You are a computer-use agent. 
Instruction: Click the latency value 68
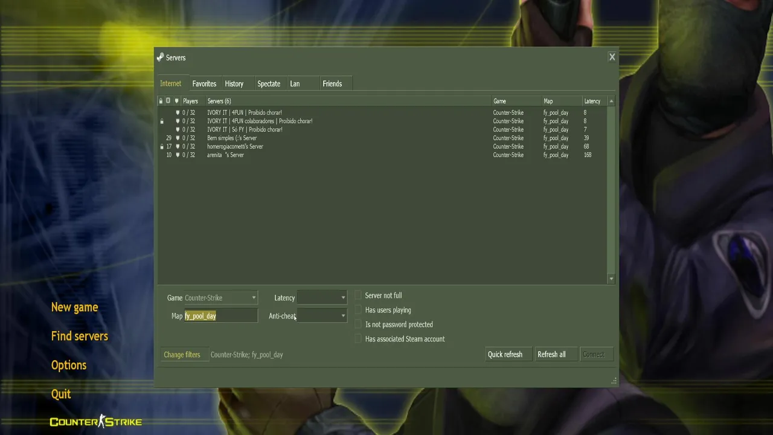586,146
